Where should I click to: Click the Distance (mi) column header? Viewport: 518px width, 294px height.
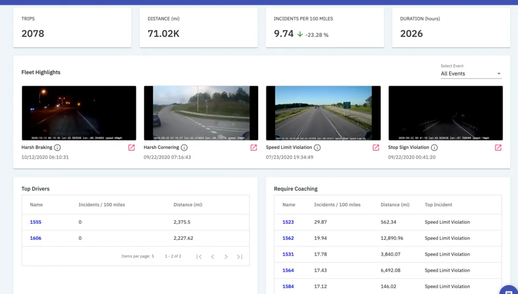[x=188, y=204]
